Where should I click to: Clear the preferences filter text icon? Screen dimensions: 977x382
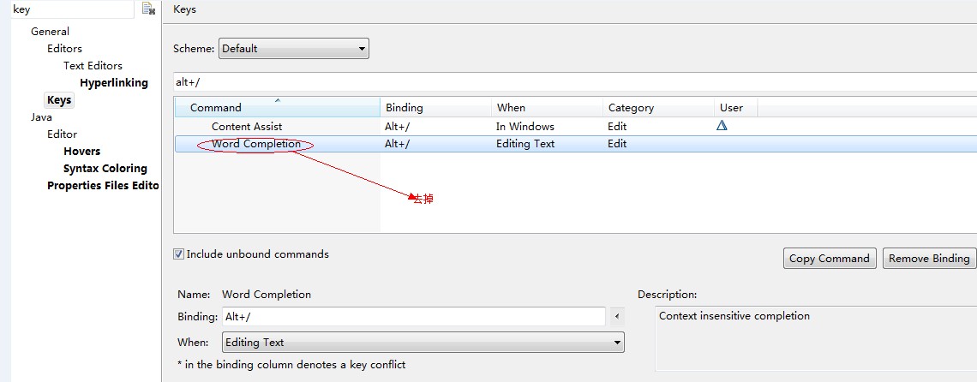[x=148, y=9]
